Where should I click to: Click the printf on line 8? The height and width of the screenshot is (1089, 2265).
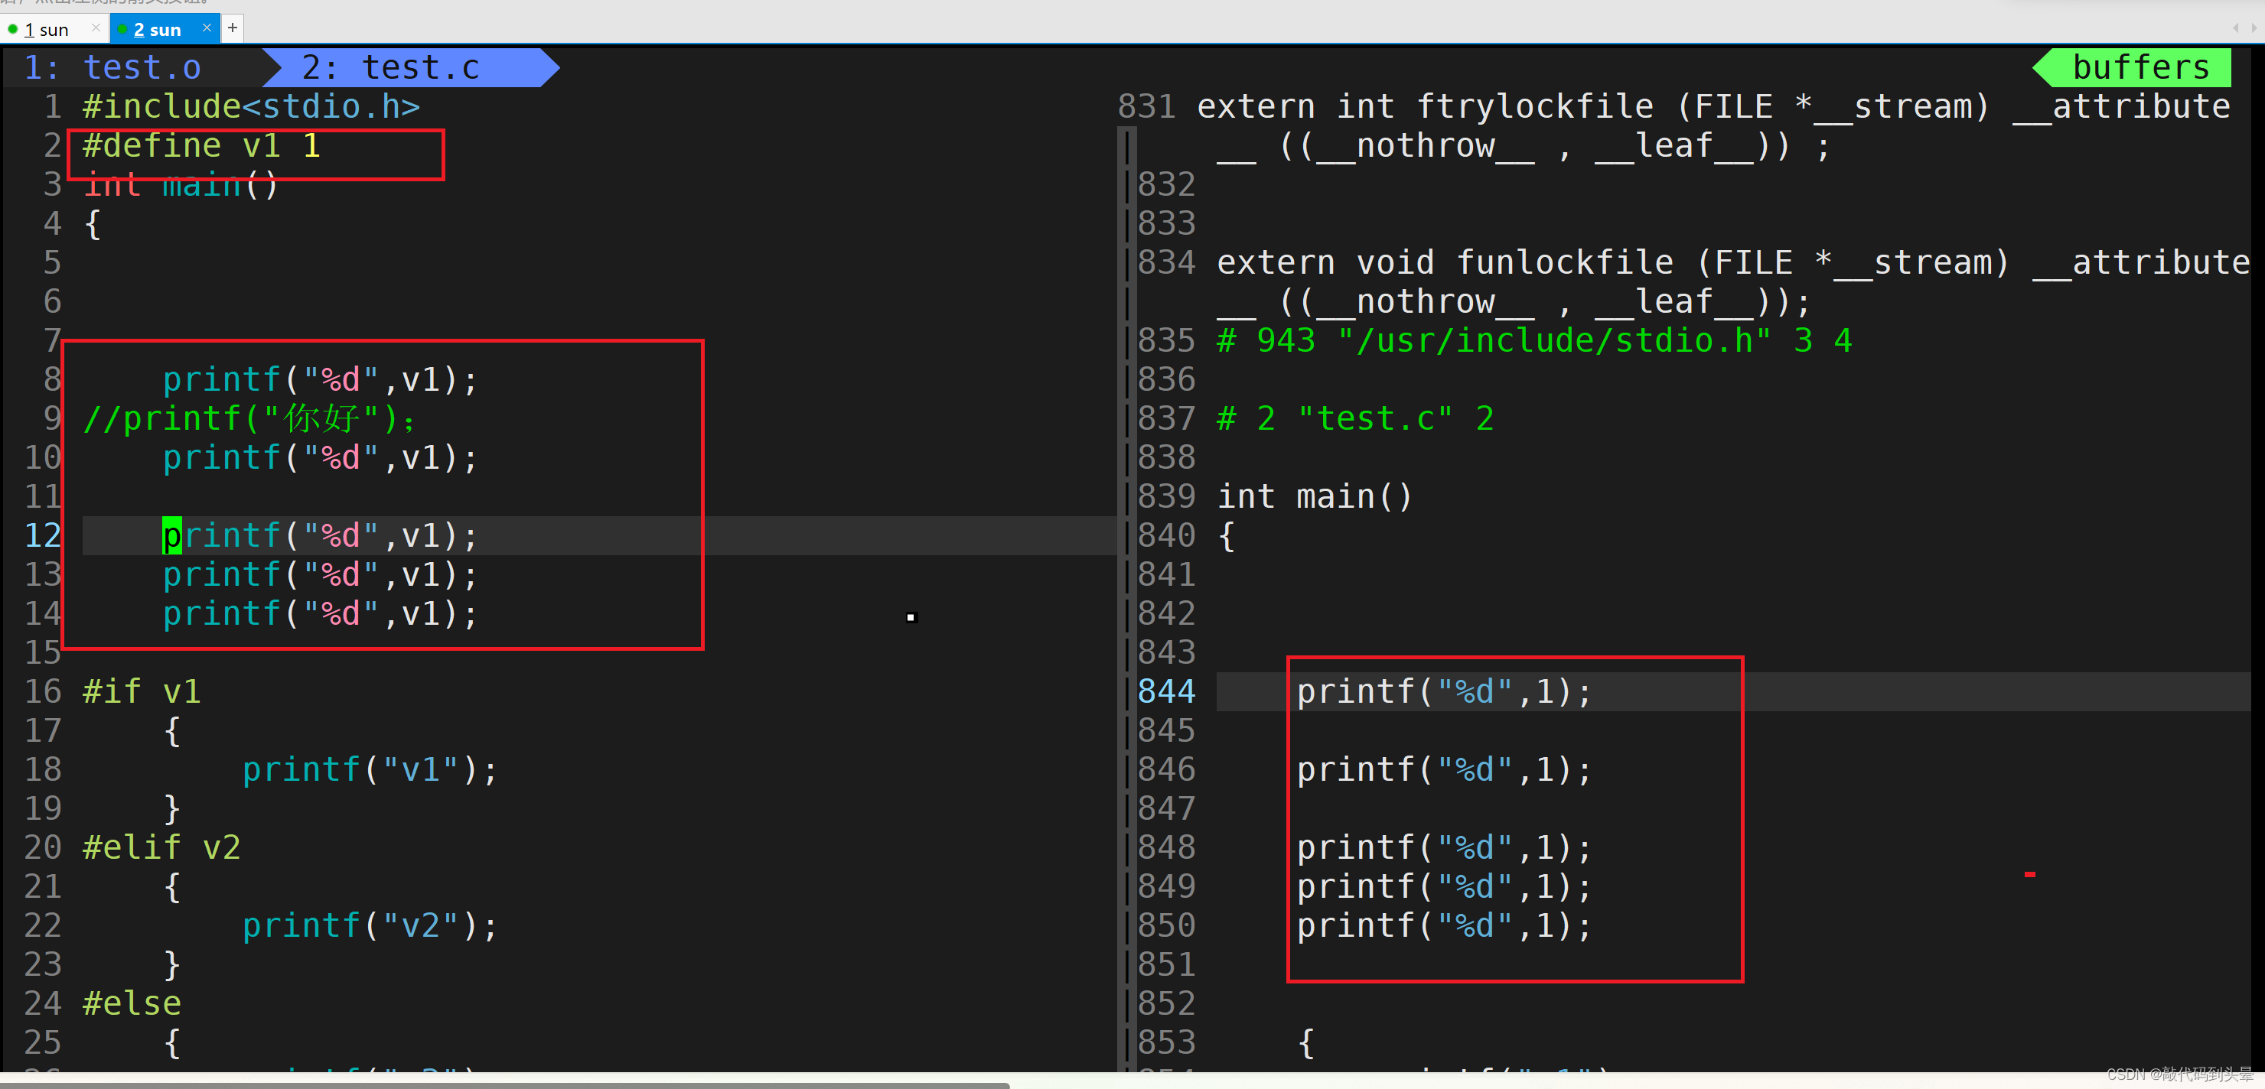tap(320, 380)
